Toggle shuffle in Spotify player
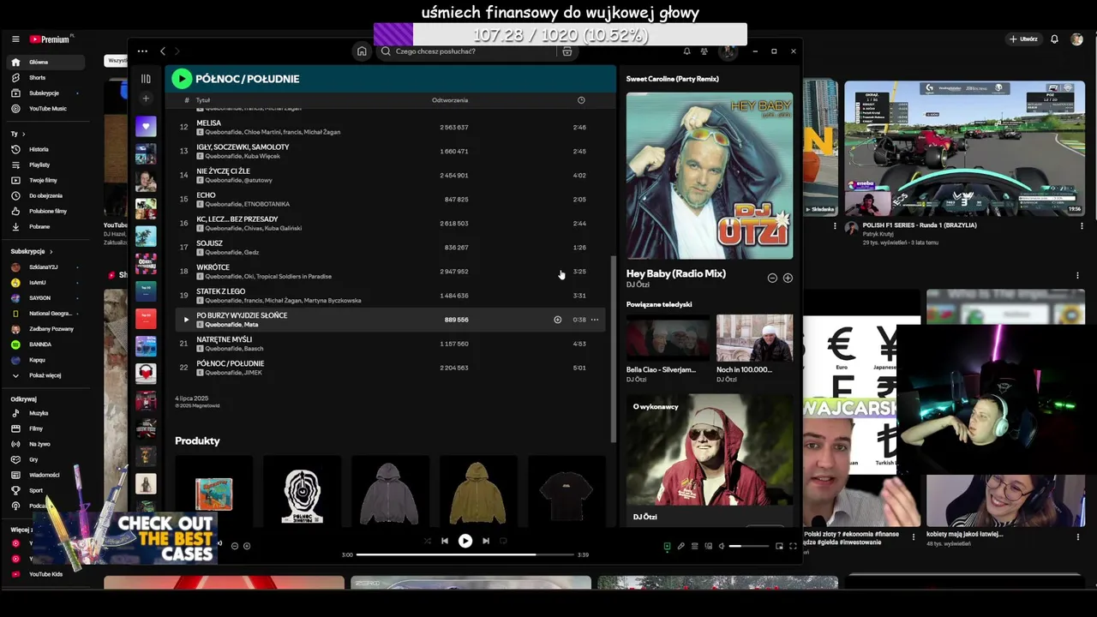Screen dimensions: 1097x617 (427, 541)
